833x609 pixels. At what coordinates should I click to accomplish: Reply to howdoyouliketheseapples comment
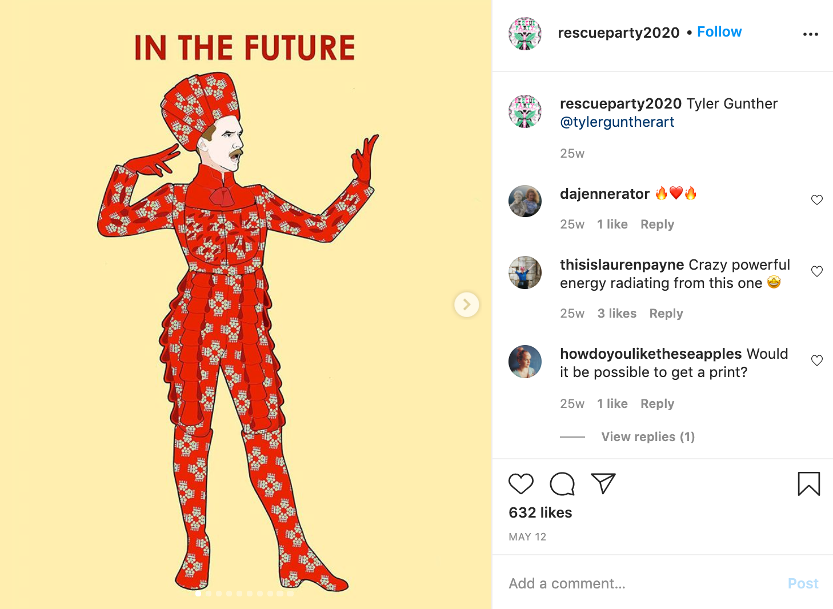[657, 404]
